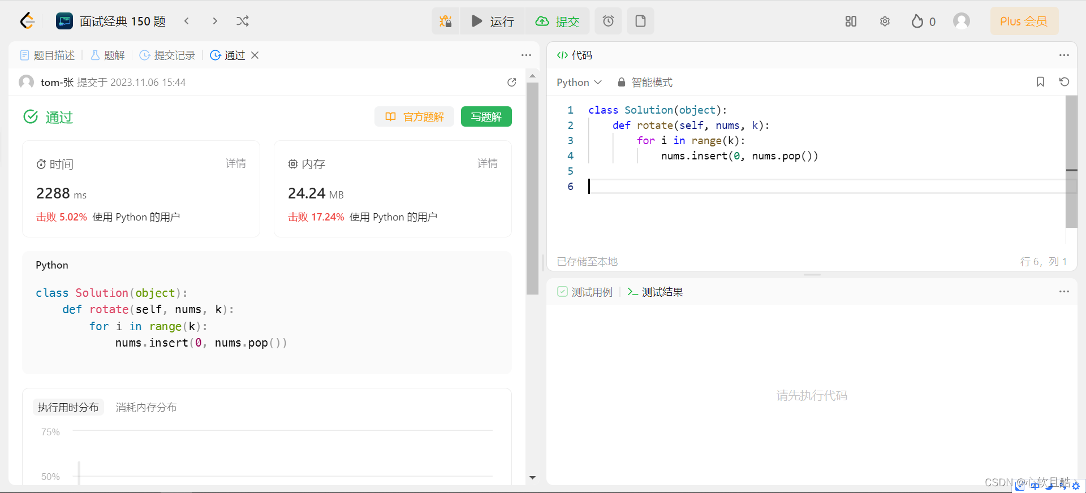Image resolution: width=1086 pixels, height=493 pixels.
Task: Click line number 4 in editor
Action: pyautogui.click(x=570, y=155)
